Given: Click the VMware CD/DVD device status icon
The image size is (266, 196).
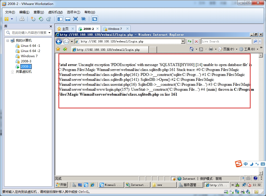Looking at the screenshot, I should point(232,192).
